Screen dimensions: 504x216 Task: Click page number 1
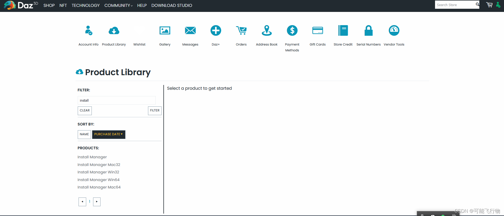[x=90, y=201]
